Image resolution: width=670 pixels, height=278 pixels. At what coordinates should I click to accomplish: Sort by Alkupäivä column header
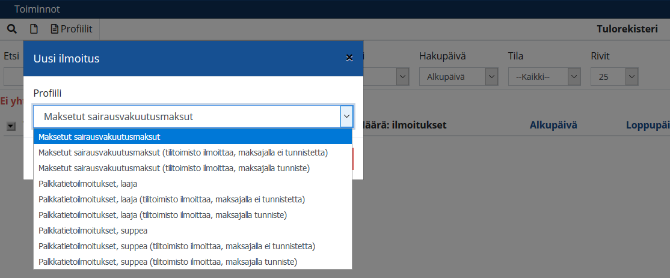(x=553, y=125)
